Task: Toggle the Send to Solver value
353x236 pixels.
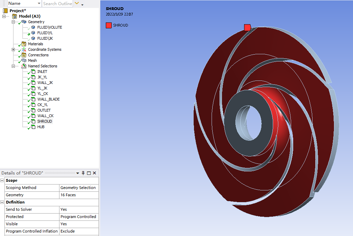Action: [79, 209]
